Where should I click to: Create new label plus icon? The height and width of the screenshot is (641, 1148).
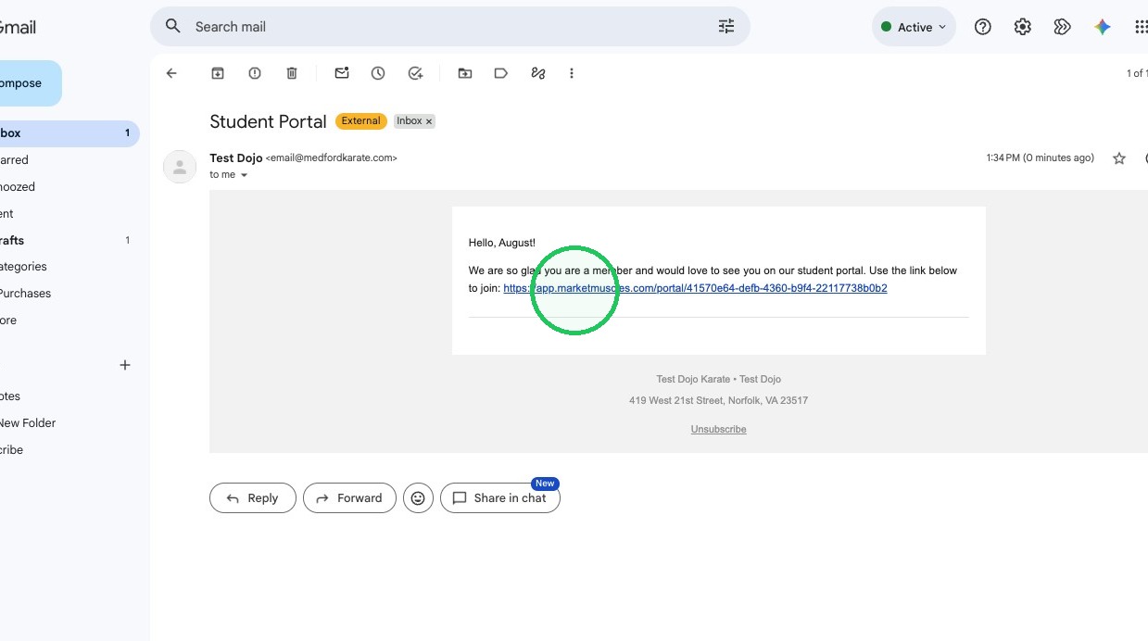(125, 365)
